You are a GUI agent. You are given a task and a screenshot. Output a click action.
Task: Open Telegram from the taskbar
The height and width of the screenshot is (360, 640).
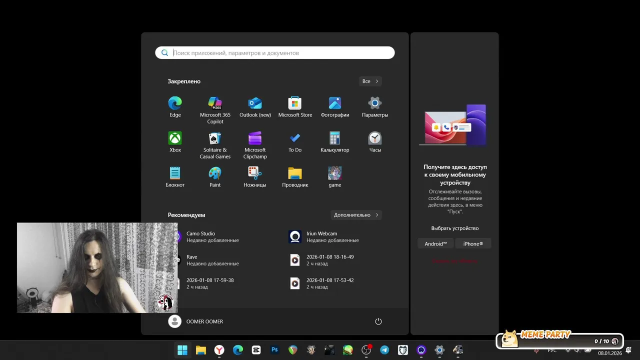point(384,350)
